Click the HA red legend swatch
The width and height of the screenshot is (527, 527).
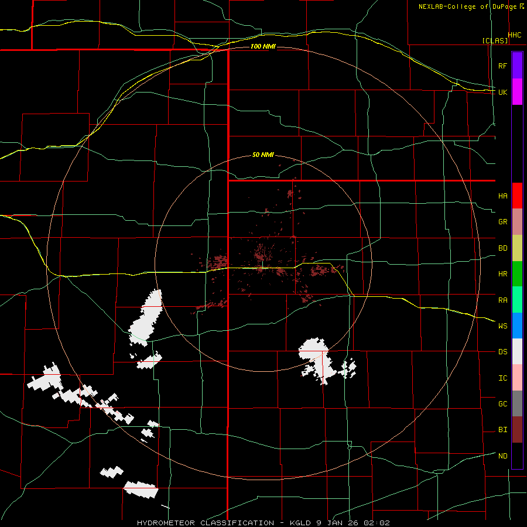click(517, 196)
